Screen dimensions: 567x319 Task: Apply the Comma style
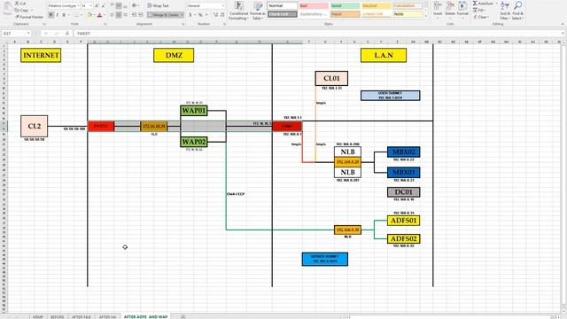point(206,15)
